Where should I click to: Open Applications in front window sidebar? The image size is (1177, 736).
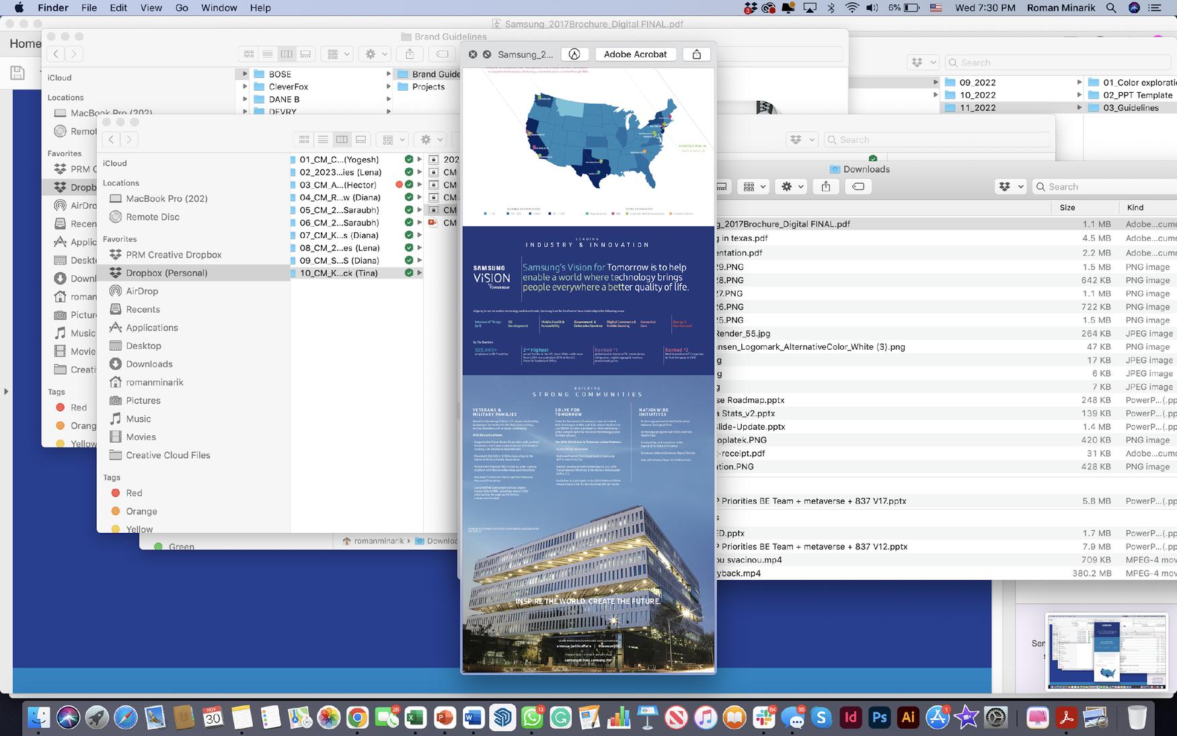point(194,327)
